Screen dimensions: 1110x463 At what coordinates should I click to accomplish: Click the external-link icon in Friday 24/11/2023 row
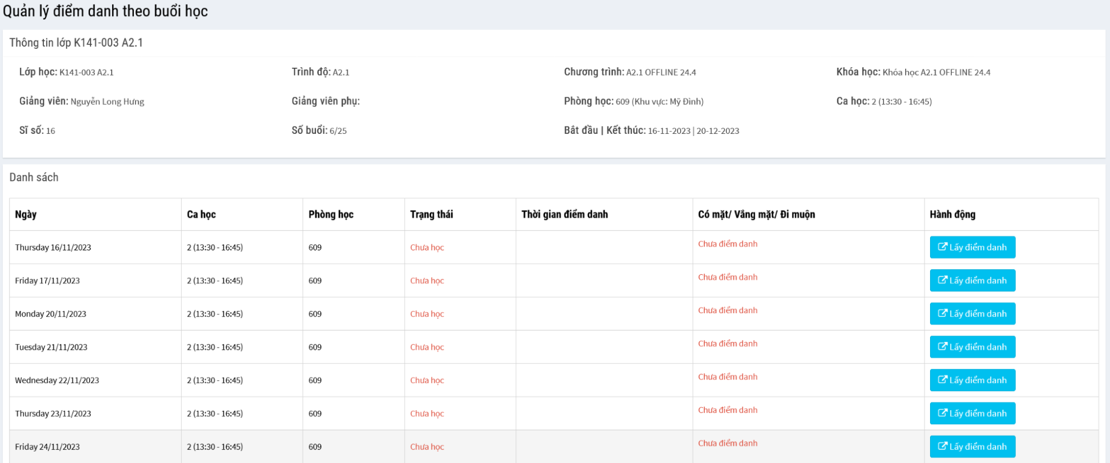pos(942,446)
